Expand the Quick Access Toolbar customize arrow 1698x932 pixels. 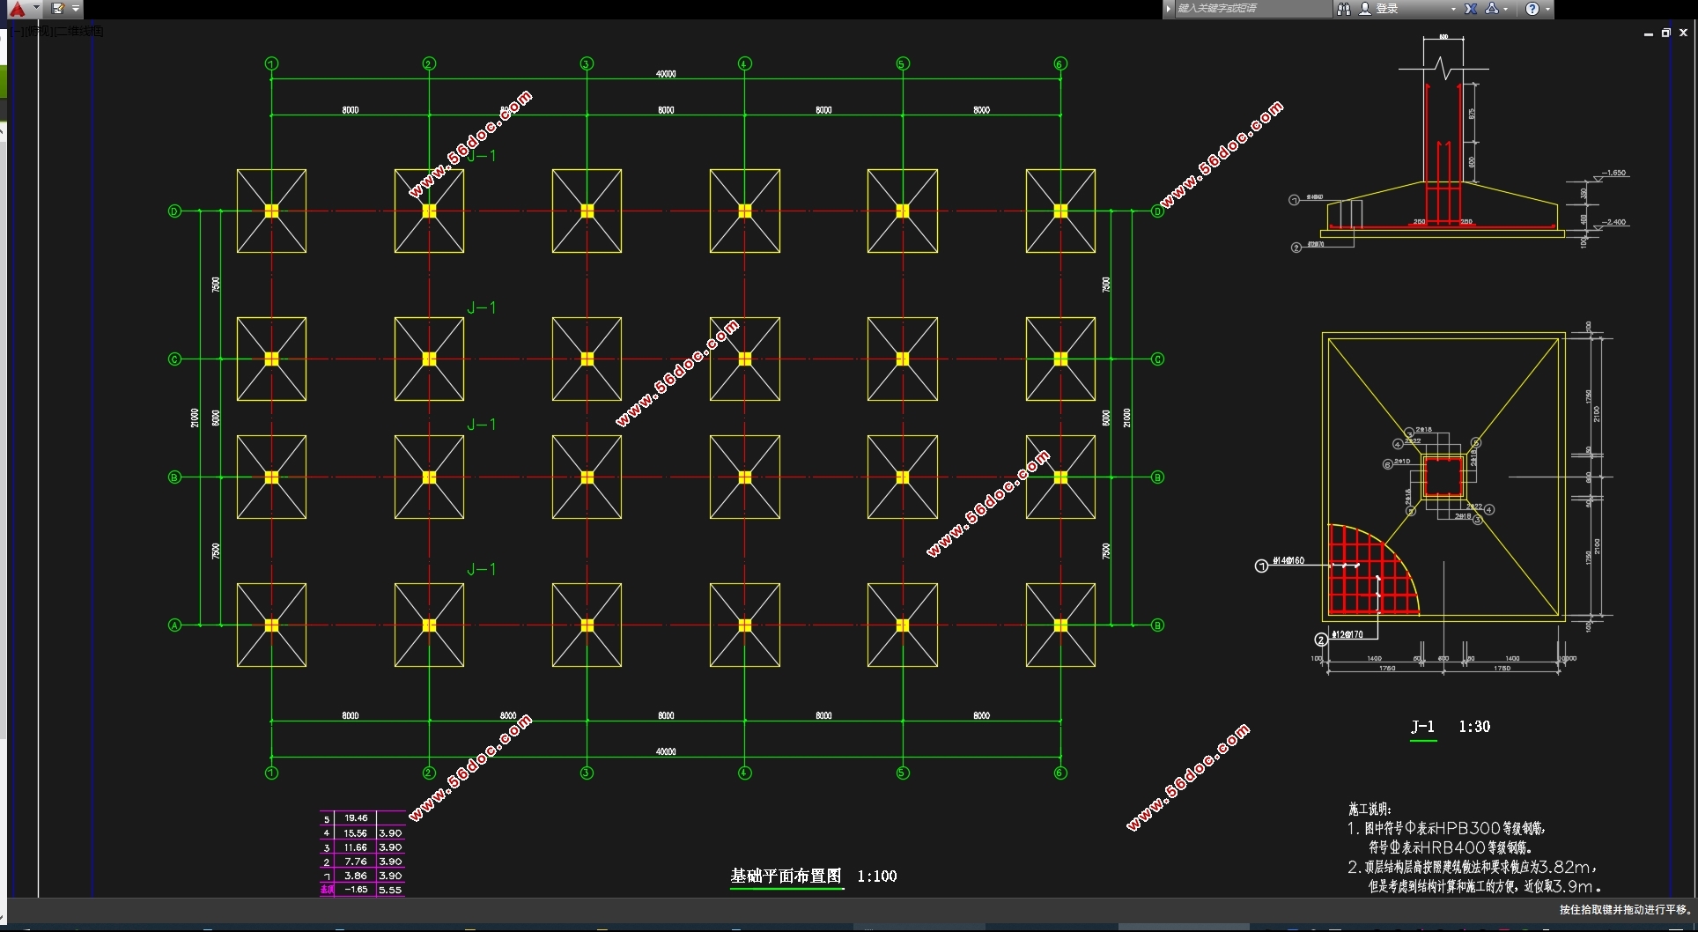(x=76, y=9)
